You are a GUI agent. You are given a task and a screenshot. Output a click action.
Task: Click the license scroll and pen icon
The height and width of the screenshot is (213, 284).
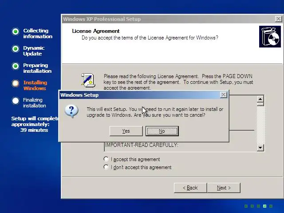coord(88,80)
